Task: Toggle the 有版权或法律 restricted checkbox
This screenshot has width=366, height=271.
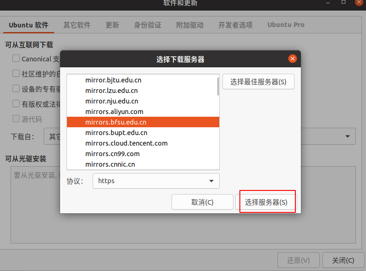Action: (16, 103)
